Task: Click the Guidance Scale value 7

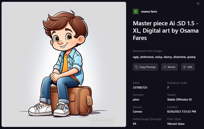Action: click(168, 87)
